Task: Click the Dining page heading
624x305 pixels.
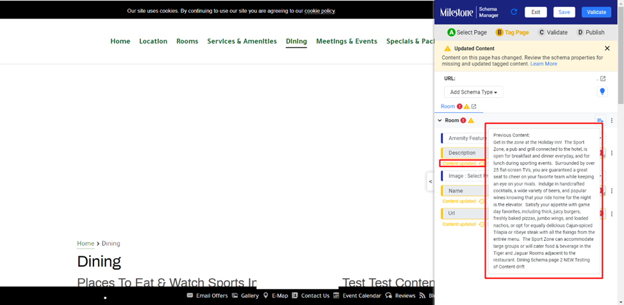Action: coord(99,261)
